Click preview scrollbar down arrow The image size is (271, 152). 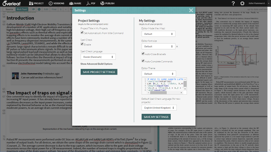(185, 89)
